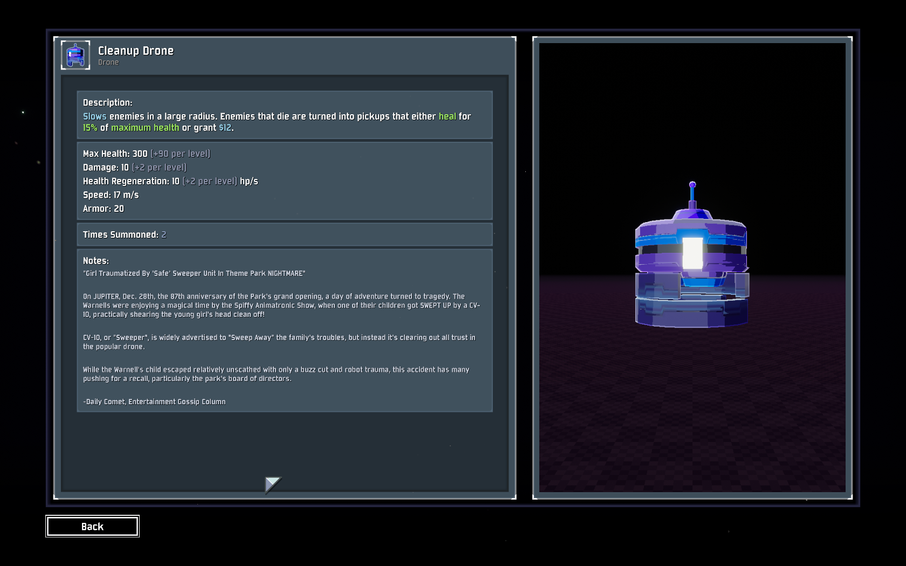Click the "Armor: 20" stat line
Screen dimensions: 906x566
point(104,209)
